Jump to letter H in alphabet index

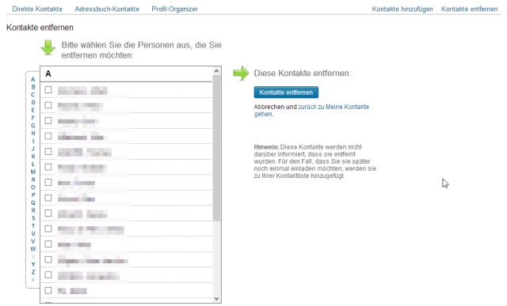(33, 134)
